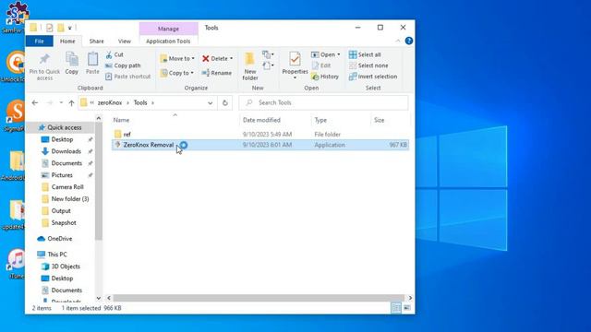Screen dimensions: 591x332
Task: Open the Camera Roll folder
Action: pos(67,187)
